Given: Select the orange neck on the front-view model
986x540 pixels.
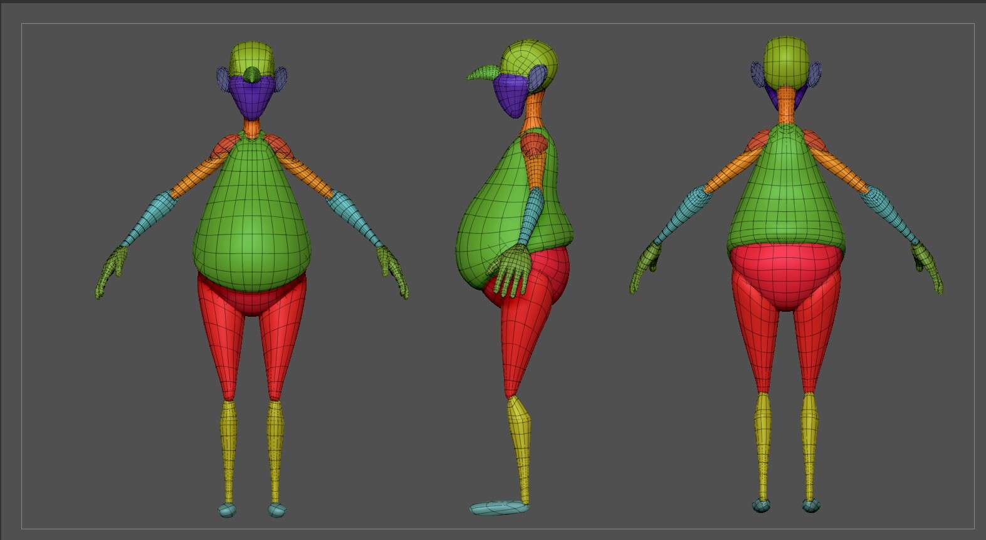Looking at the screenshot, I should 251,130.
